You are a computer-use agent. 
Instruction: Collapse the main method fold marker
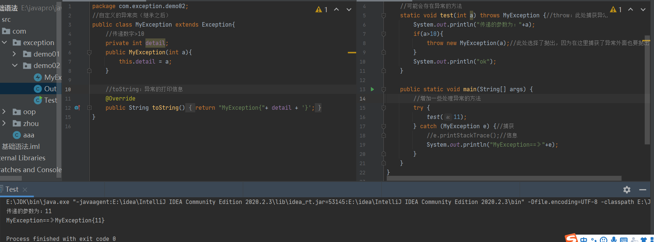pos(383,89)
